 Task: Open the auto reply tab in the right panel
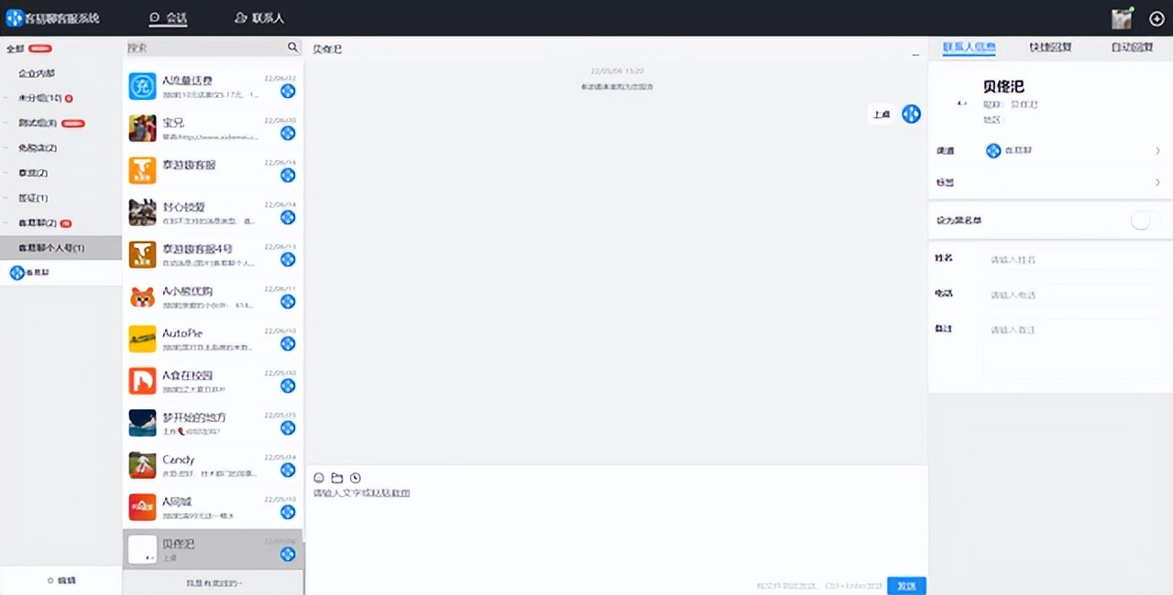click(1131, 47)
